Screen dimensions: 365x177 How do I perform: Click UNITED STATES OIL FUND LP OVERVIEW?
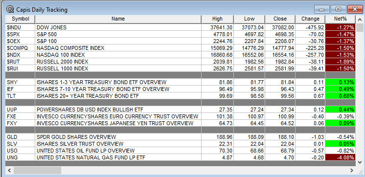click(x=118, y=151)
